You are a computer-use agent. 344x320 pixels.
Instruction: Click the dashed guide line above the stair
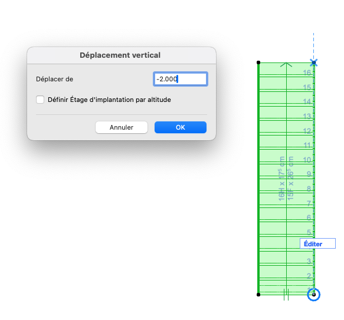click(x=314, y=46)
